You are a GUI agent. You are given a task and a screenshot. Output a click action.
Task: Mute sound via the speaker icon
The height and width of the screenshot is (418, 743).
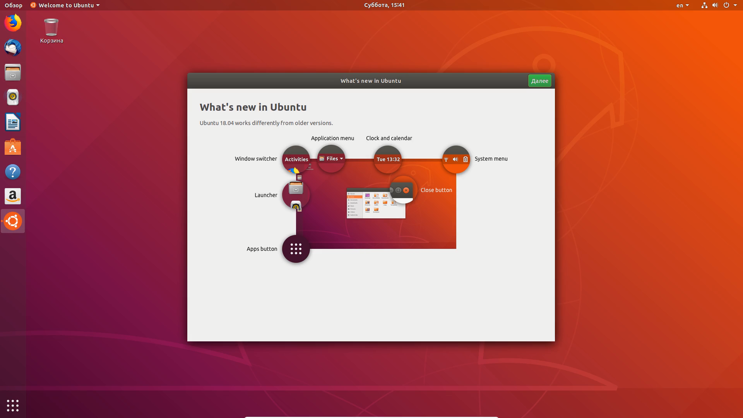click(715, 5)
